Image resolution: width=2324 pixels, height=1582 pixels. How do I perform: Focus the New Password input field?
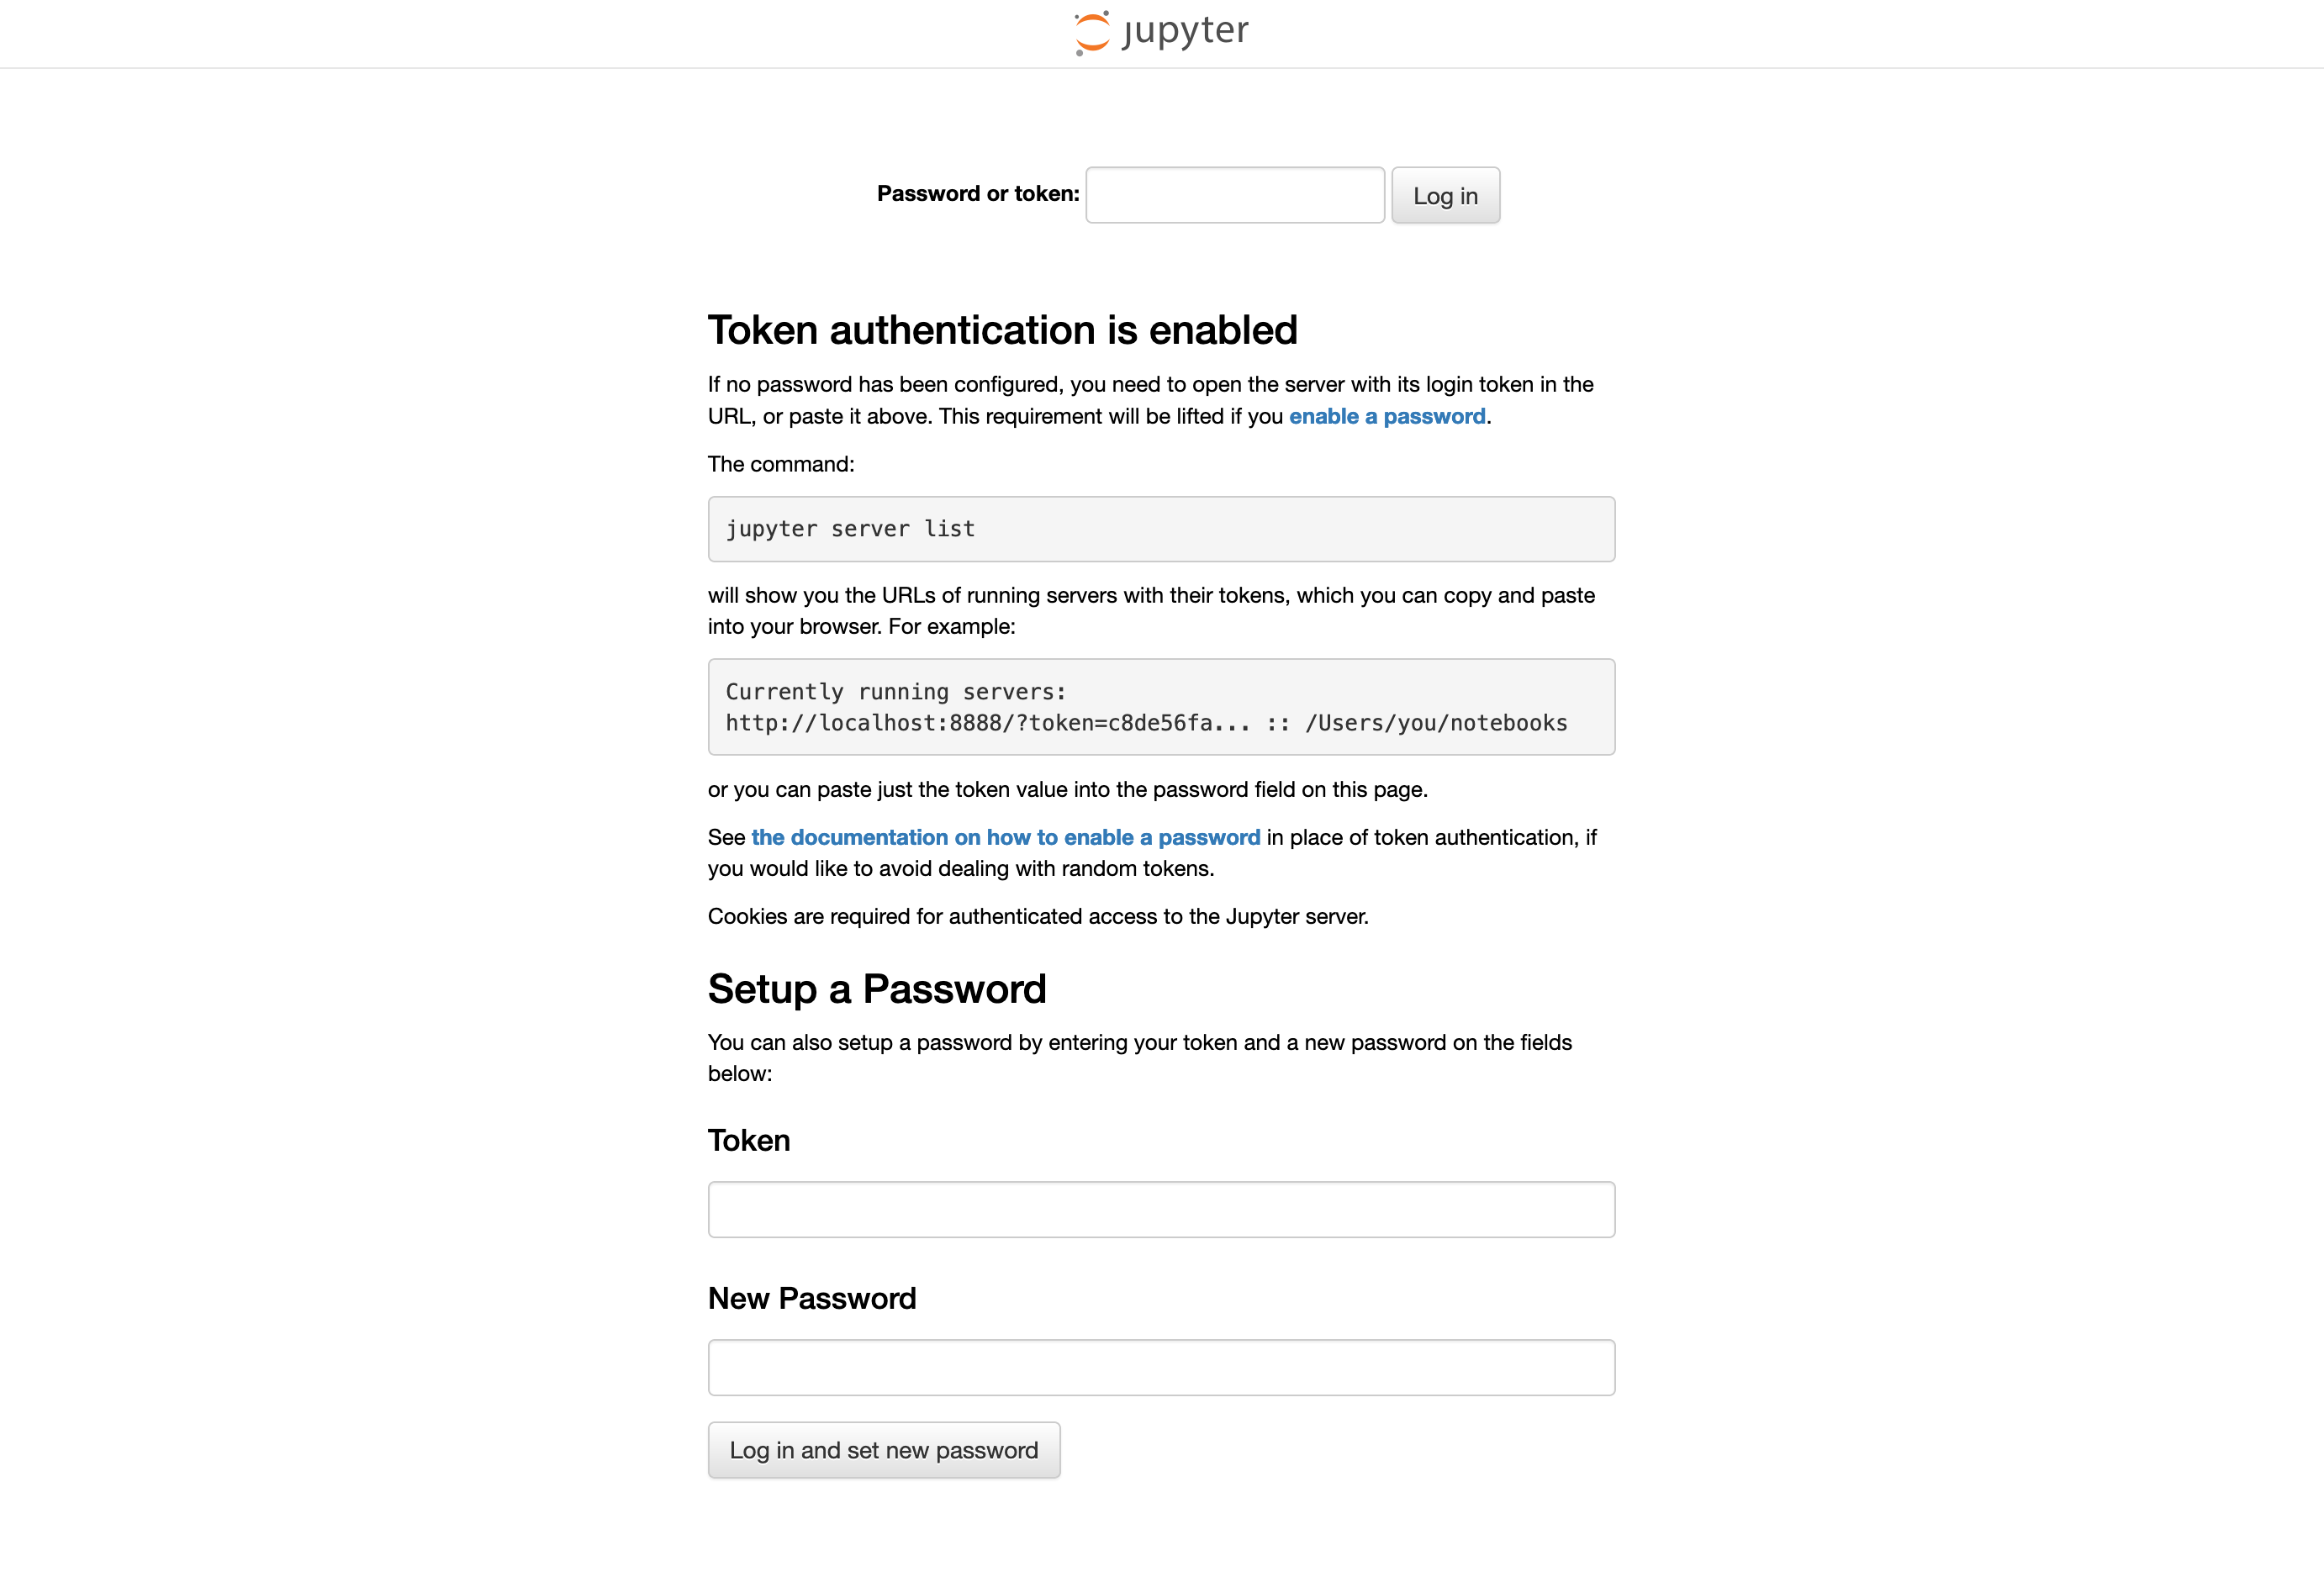1161,1368
